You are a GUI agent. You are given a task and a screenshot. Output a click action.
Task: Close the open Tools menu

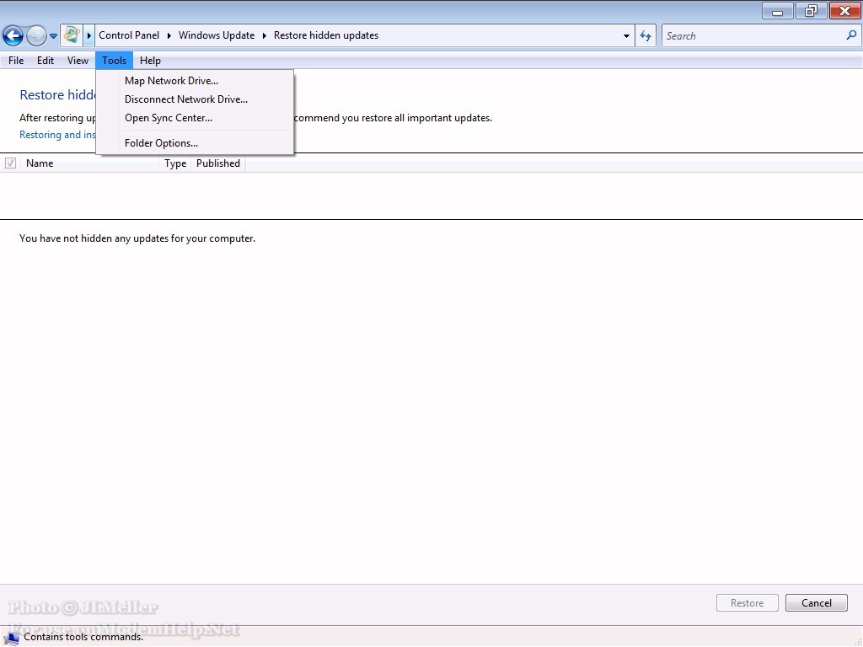[x=114, y=61]
